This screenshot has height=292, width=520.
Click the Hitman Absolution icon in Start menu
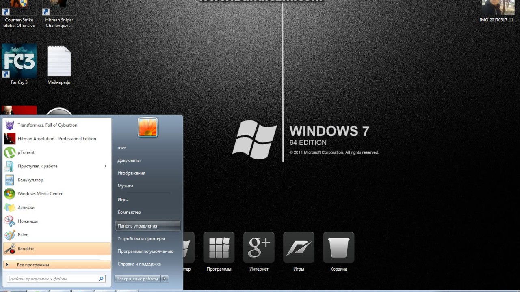(10, 139)
